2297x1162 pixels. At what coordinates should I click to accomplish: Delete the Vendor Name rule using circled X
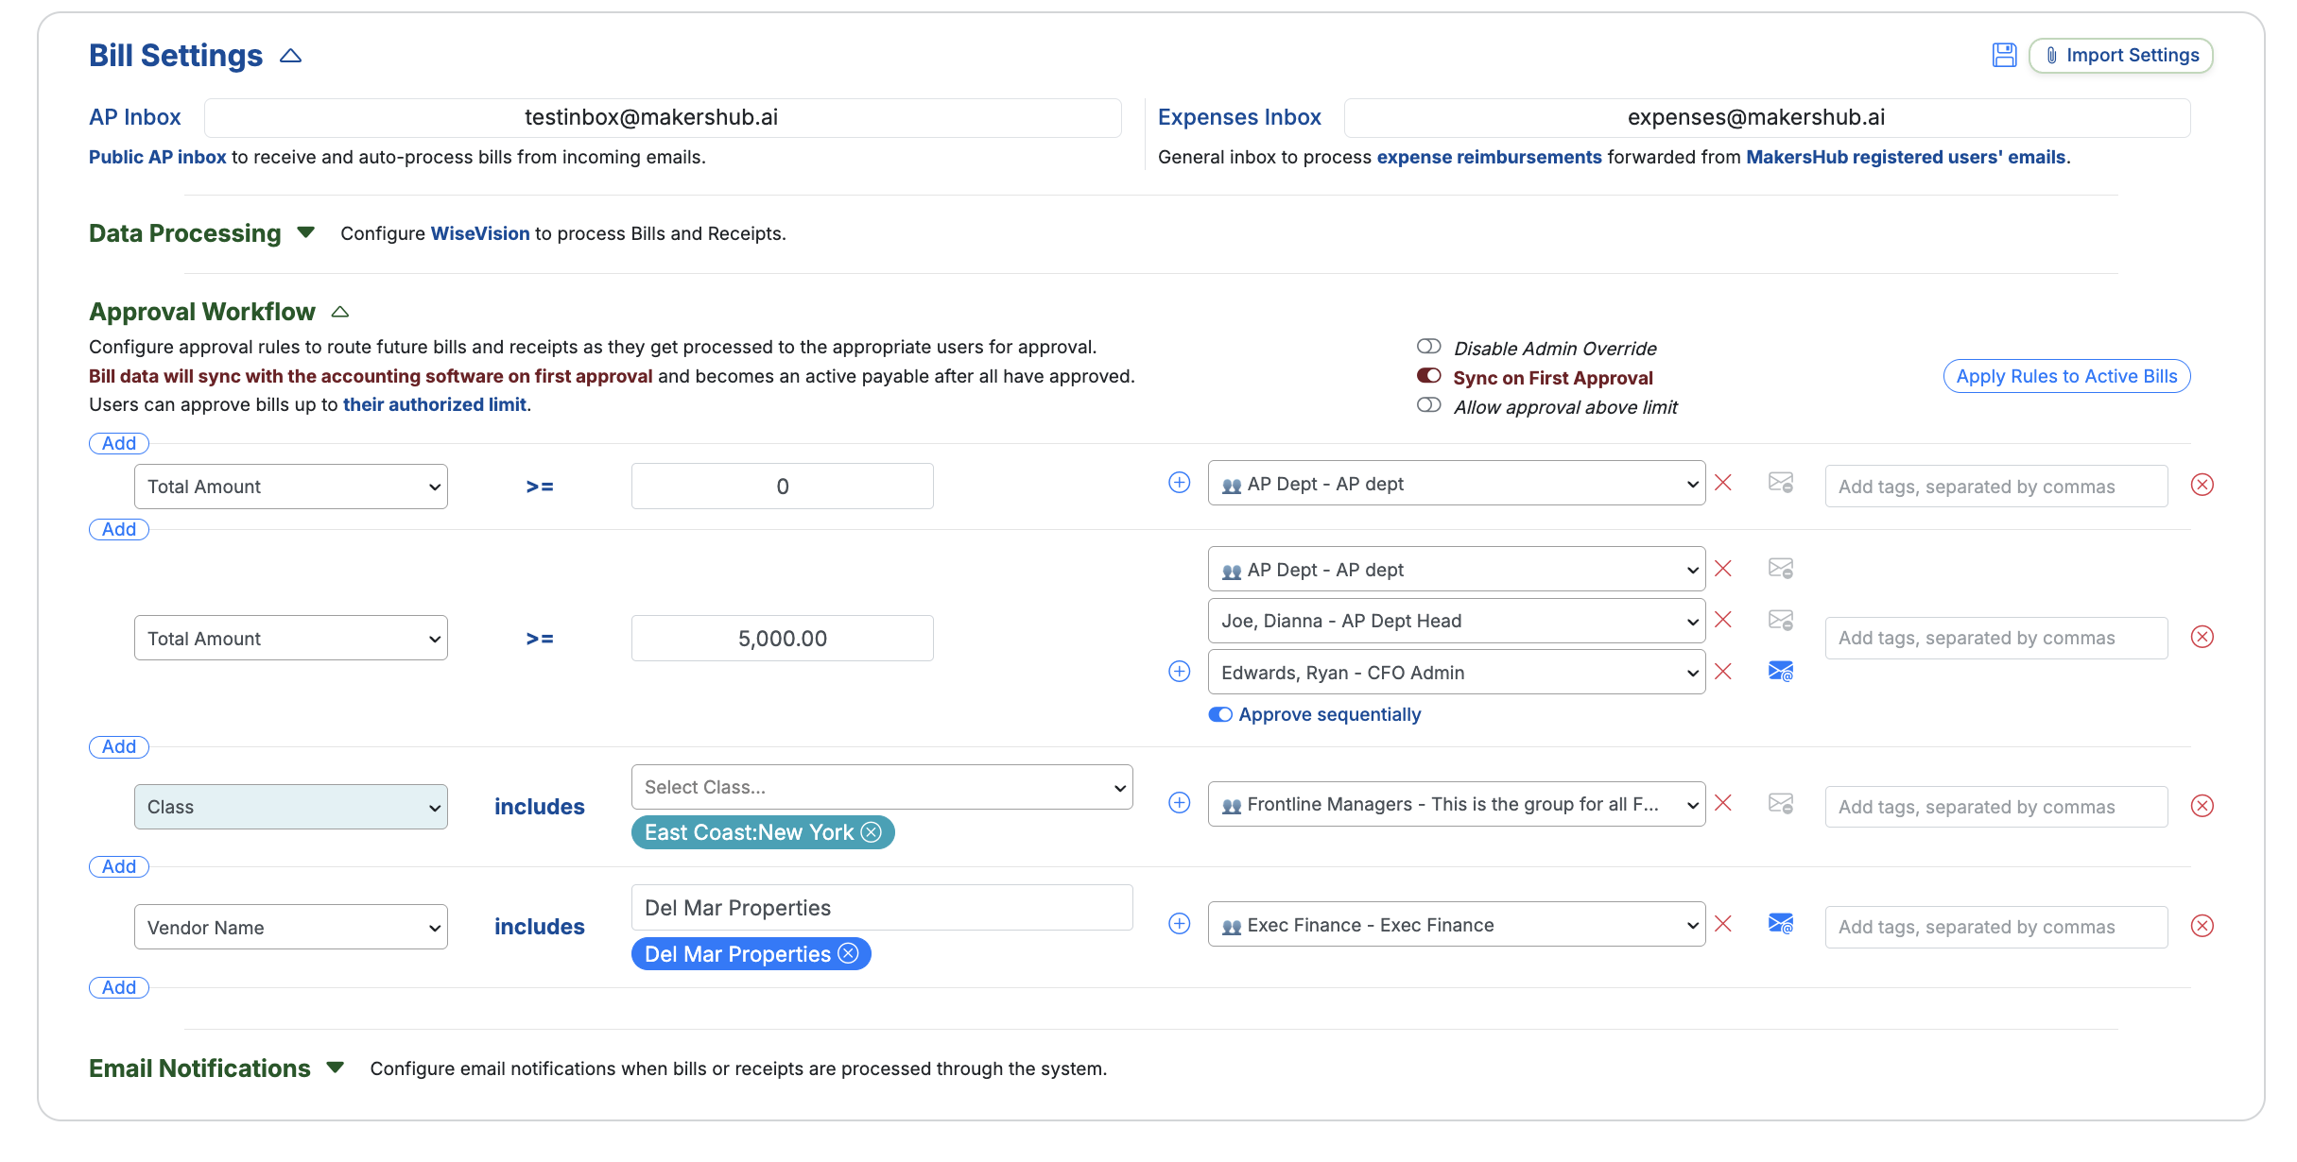(x=2202, y=926)
